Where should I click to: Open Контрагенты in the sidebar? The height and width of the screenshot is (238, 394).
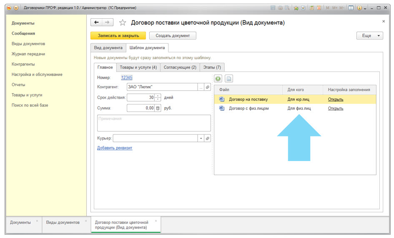coord(23,64)
